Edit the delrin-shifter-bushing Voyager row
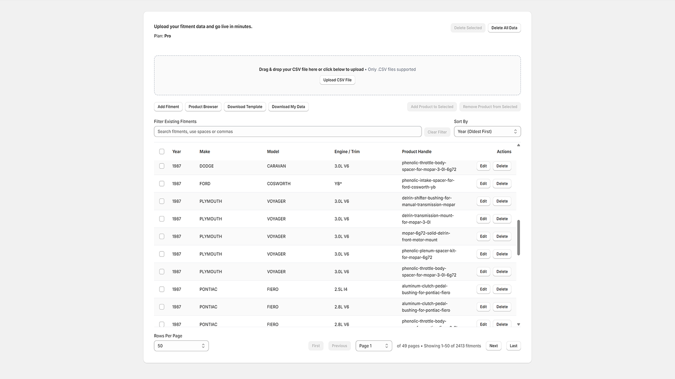 pyautogui.click(x=483, y=201)
